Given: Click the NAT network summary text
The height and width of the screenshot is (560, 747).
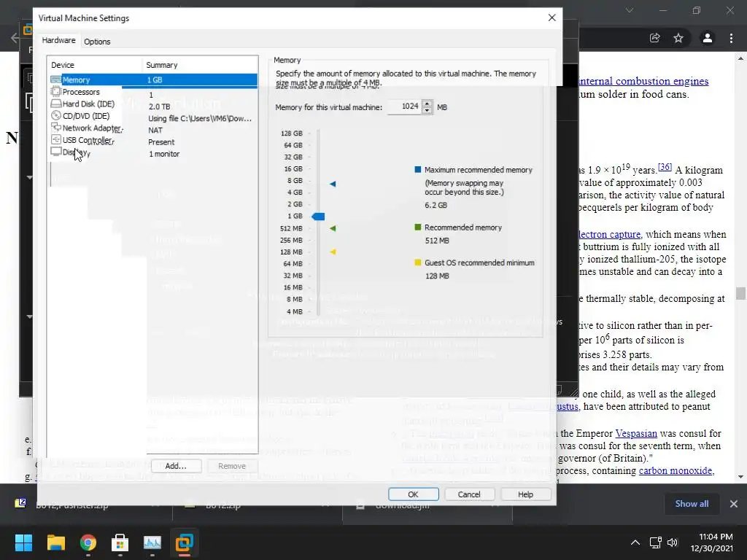Looking at the screenshot, I should coord(155,130).
